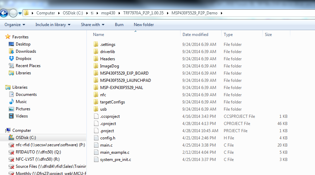Select OSDisk (C:) in the address breadcrumb

tap(73, 13)
